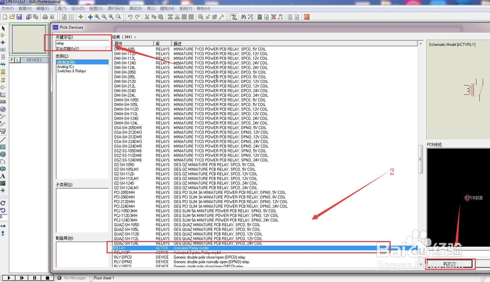The width and height of the screenshot is (490, 282).
Task: Click the keyword field containing relay
Action: pos(82,43)
